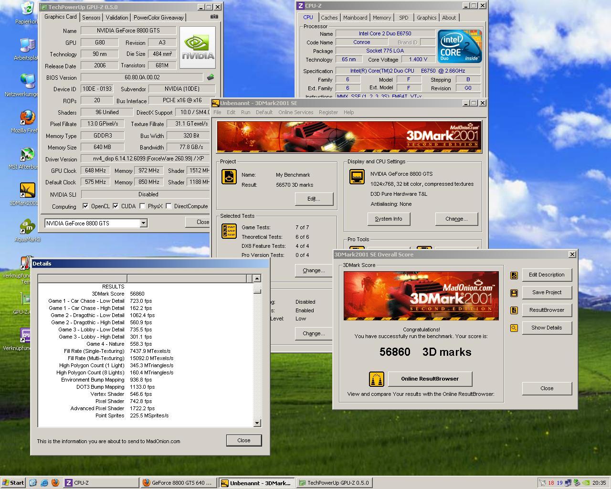Click the Edit... button in the Project group
Image resolution: width=611 pixels, height=489 pixels.
coord(314,199)
